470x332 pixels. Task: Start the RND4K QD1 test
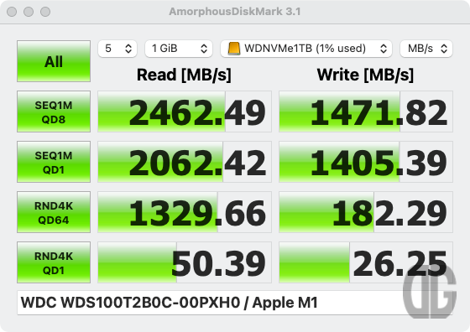pyautogui.click(x=54, y=262)
